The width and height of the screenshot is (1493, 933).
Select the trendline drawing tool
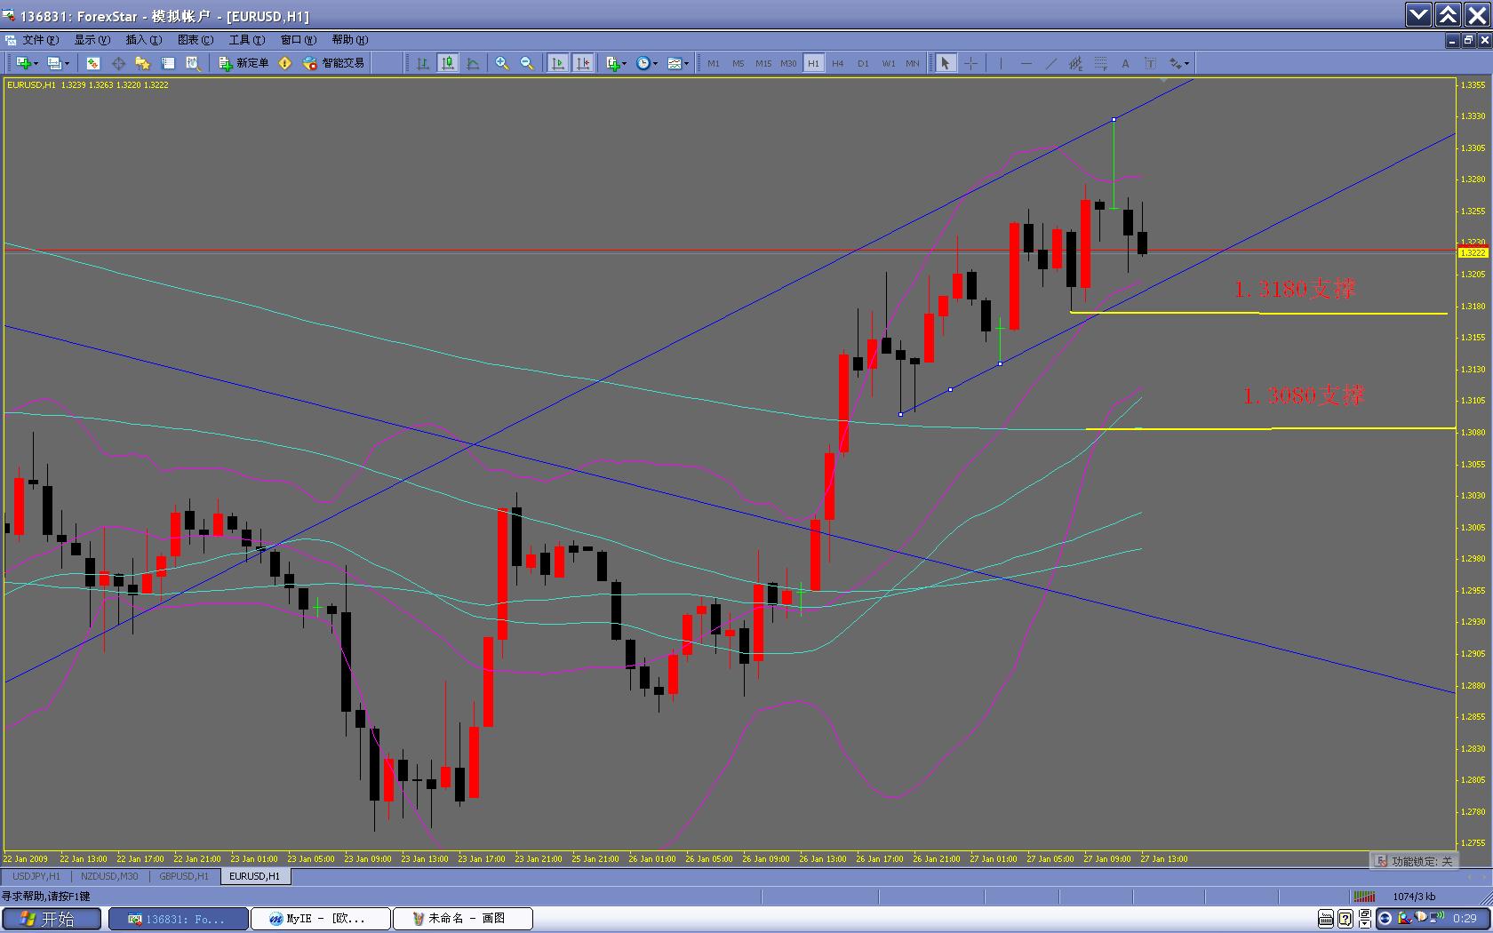(x=1051, y=63)
